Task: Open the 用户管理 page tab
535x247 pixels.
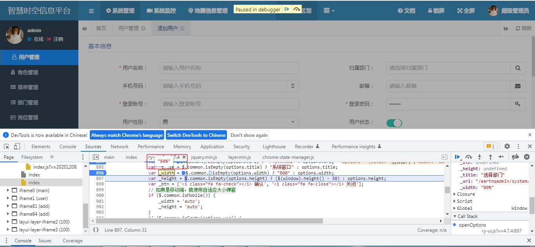Action: [129, 28]
